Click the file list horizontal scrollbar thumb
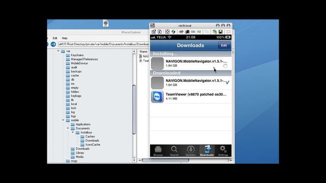 tap(165, 160)
